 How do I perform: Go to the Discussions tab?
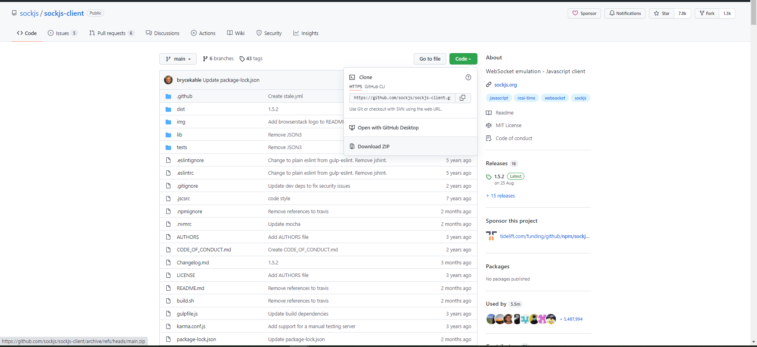tap(162, 33)
